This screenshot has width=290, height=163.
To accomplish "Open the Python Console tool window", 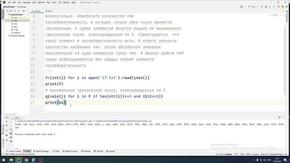I will click(70, 151).
